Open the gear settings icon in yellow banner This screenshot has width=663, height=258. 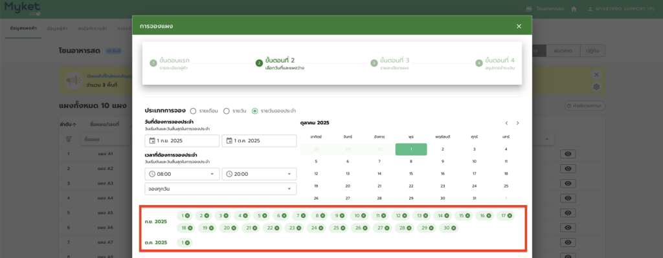click(596, 87)
